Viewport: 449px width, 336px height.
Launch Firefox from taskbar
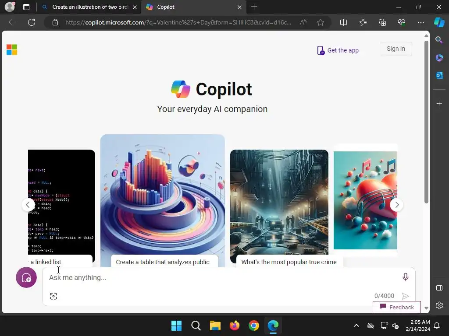[235, 325]
